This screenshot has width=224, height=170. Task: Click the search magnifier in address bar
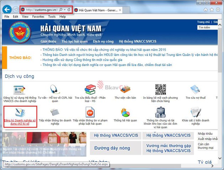(61, 10)
